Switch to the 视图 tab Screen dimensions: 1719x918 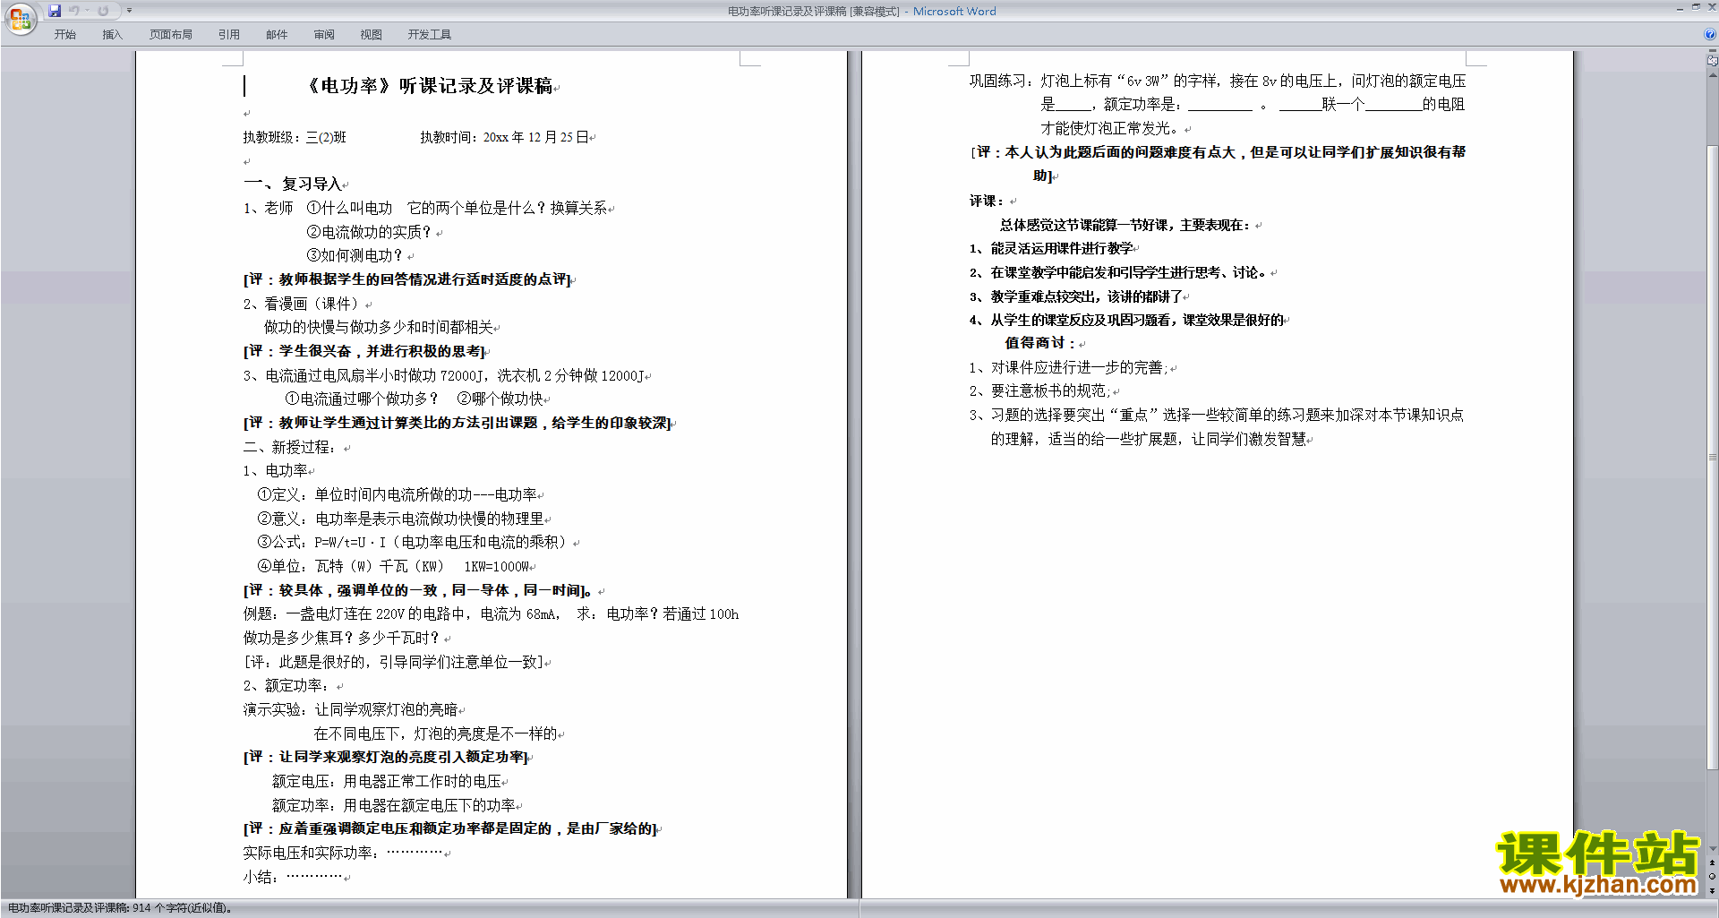pyautogui.click(x=372, y=35)
